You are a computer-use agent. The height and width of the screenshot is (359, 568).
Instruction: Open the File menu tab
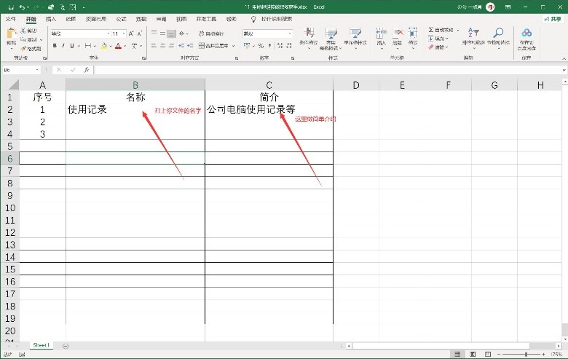click(11, 19)
